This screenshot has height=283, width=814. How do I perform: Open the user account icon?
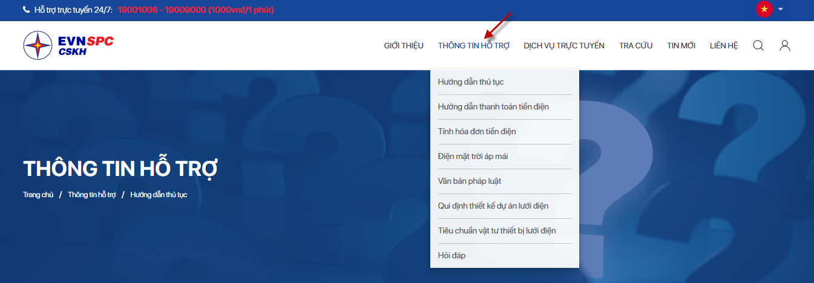tap(785, 45)
